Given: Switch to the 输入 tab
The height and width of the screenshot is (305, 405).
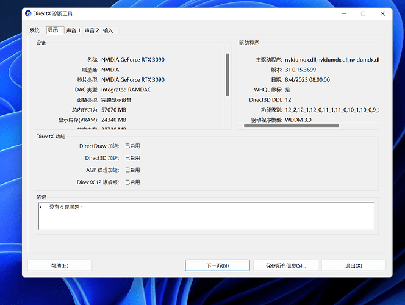Looking at the screenshot, I should point(108,30).
